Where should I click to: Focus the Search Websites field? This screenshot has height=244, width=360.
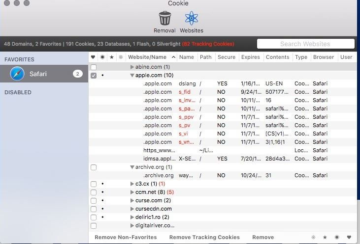point(306,44)
